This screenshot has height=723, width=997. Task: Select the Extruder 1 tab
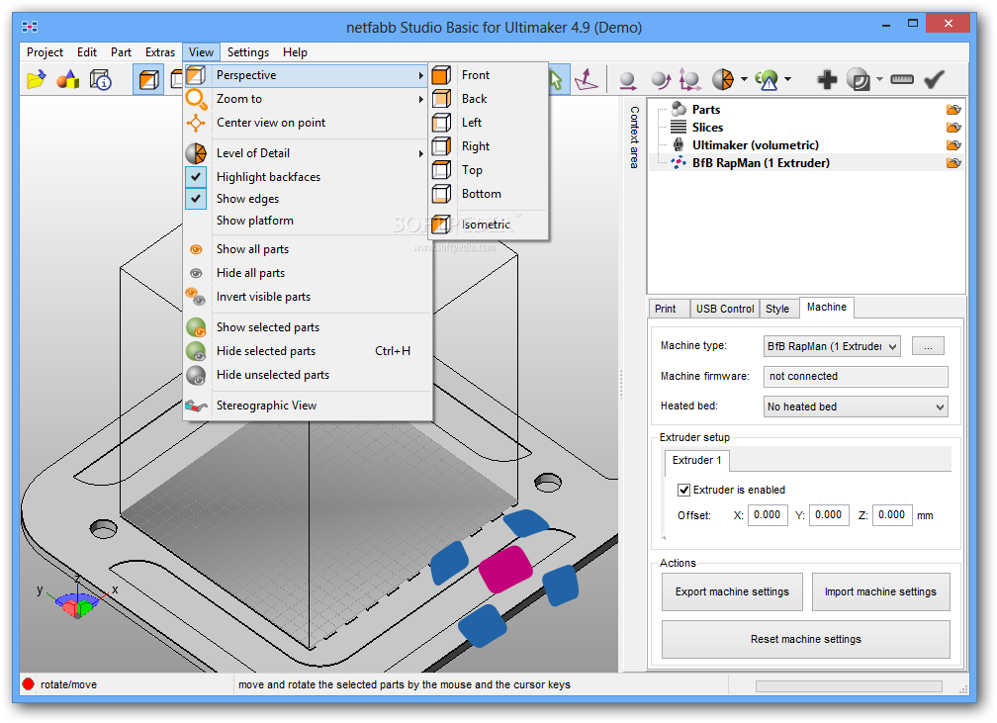697,460
